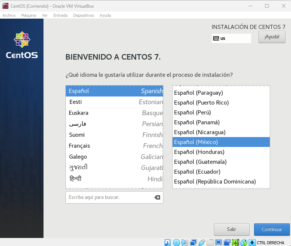Click the Continuar button

(x=272, y=229)
